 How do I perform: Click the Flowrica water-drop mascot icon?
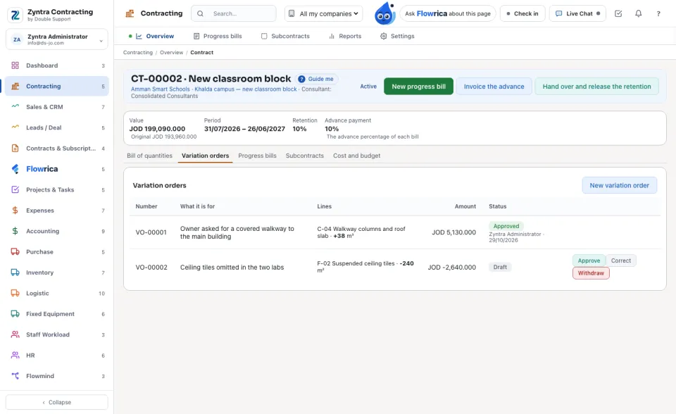pyautogui.click(x=384, y=13)
